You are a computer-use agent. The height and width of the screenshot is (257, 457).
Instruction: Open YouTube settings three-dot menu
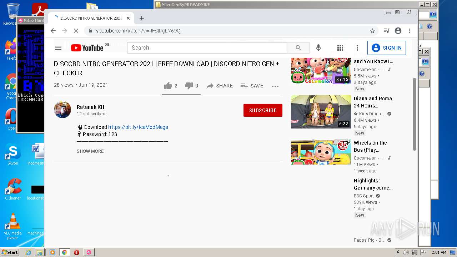pyautogui.click(x=357, y=48)
